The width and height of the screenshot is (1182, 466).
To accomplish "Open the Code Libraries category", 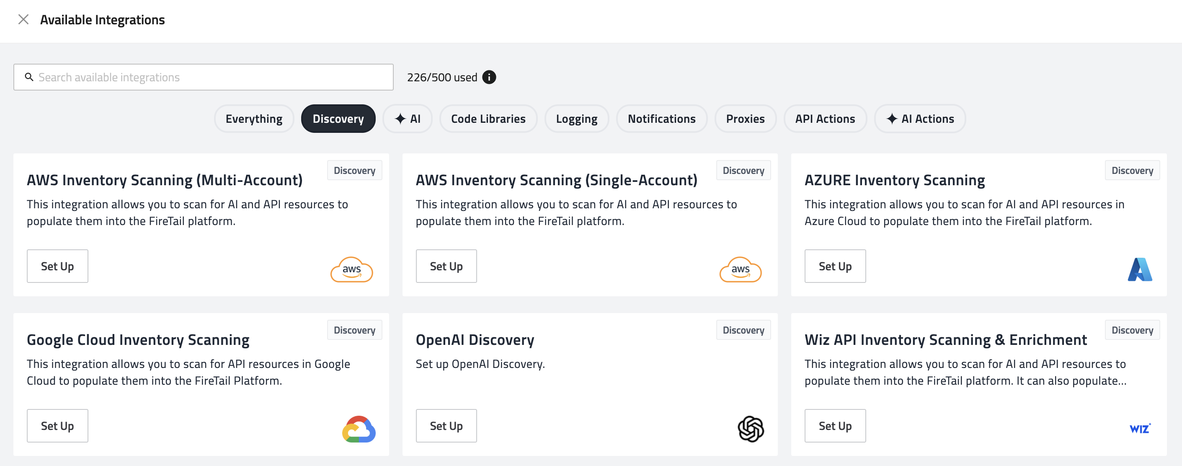I will pos(488,119).
